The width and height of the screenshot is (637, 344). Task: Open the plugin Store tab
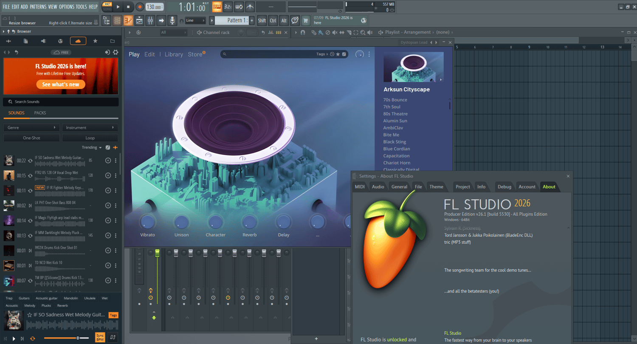195,54
